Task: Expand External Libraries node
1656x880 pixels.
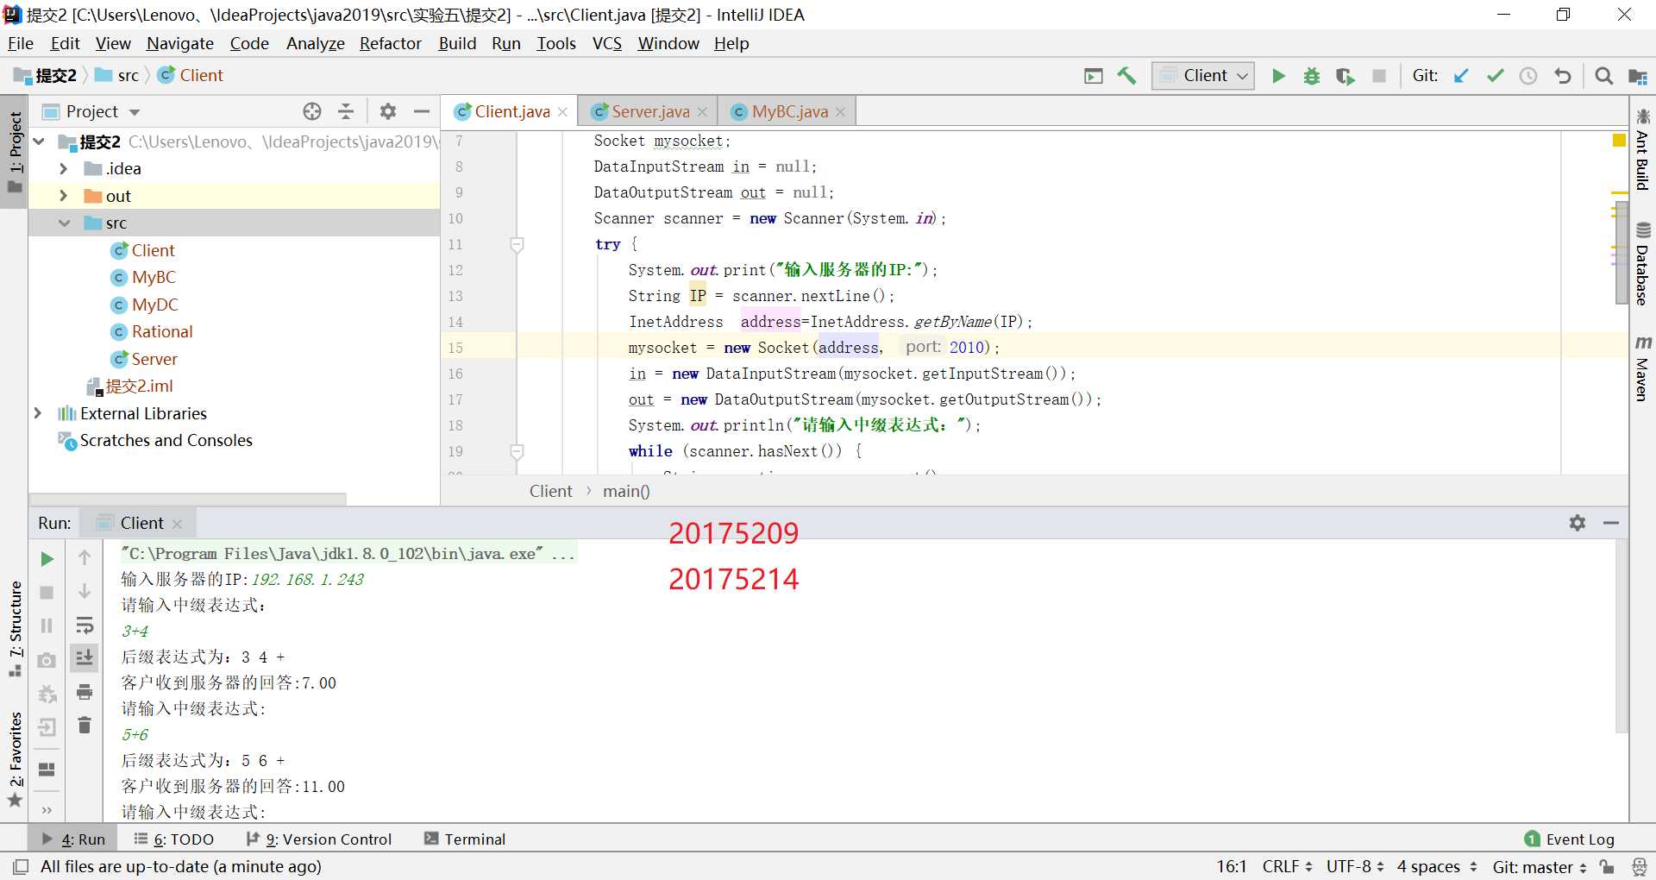Action: pos(38,413)
